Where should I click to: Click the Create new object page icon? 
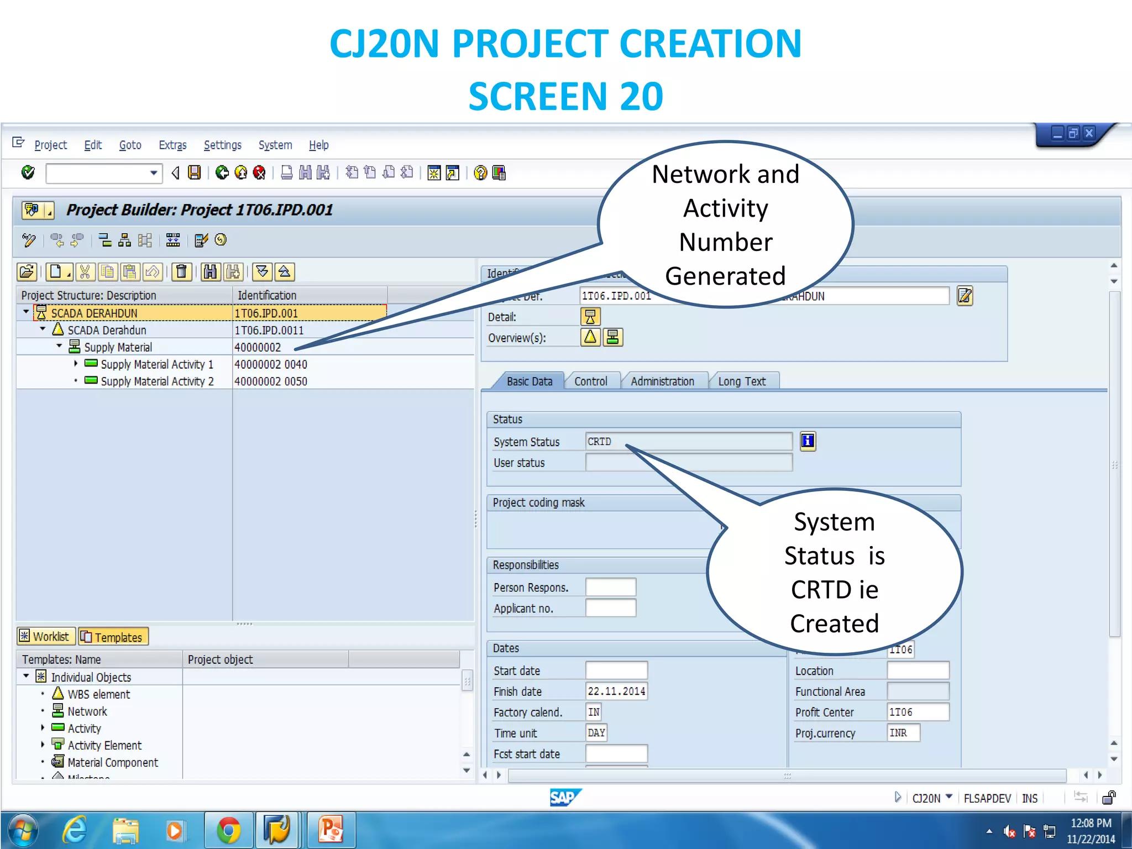tap(58, 272)
